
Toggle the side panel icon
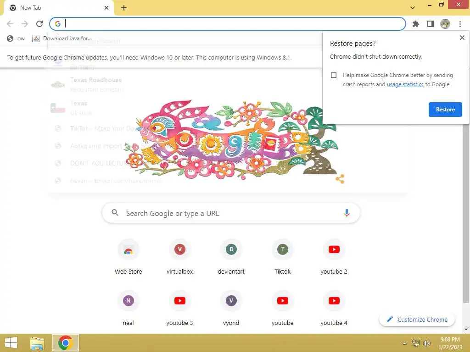pyautogui.click(x=431, y=24)
